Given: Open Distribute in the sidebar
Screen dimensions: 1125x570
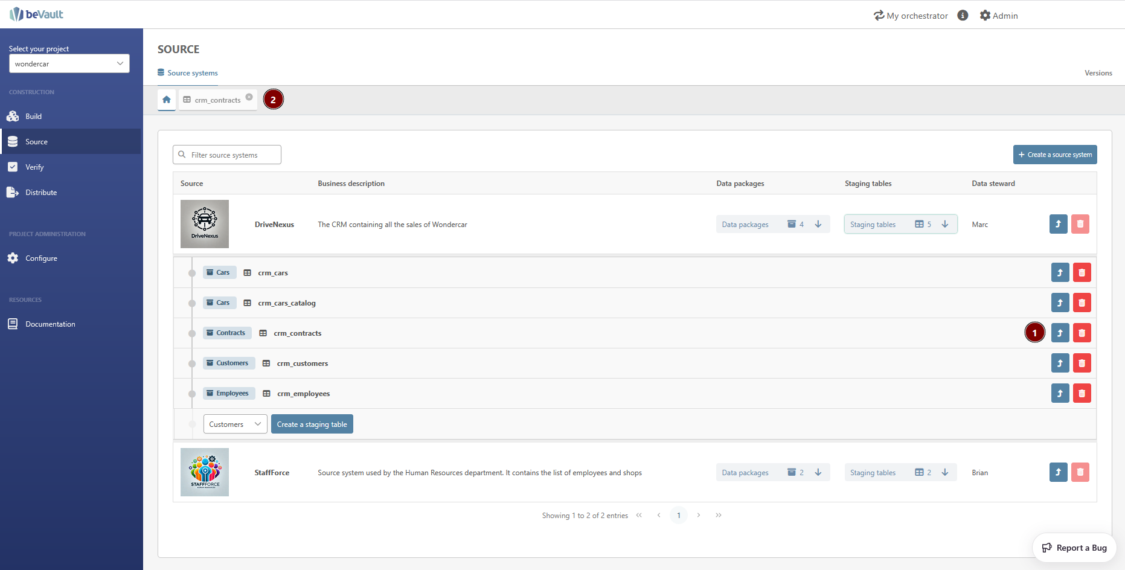Looking at the screenshot, I should click(41, 193).
